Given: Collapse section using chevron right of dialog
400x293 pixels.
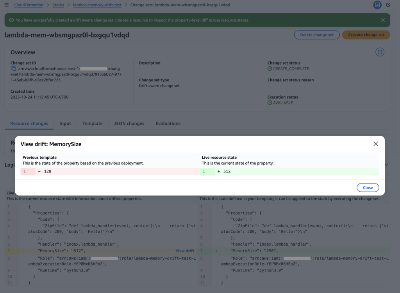Looking at the screenshot, I should 387,165.
